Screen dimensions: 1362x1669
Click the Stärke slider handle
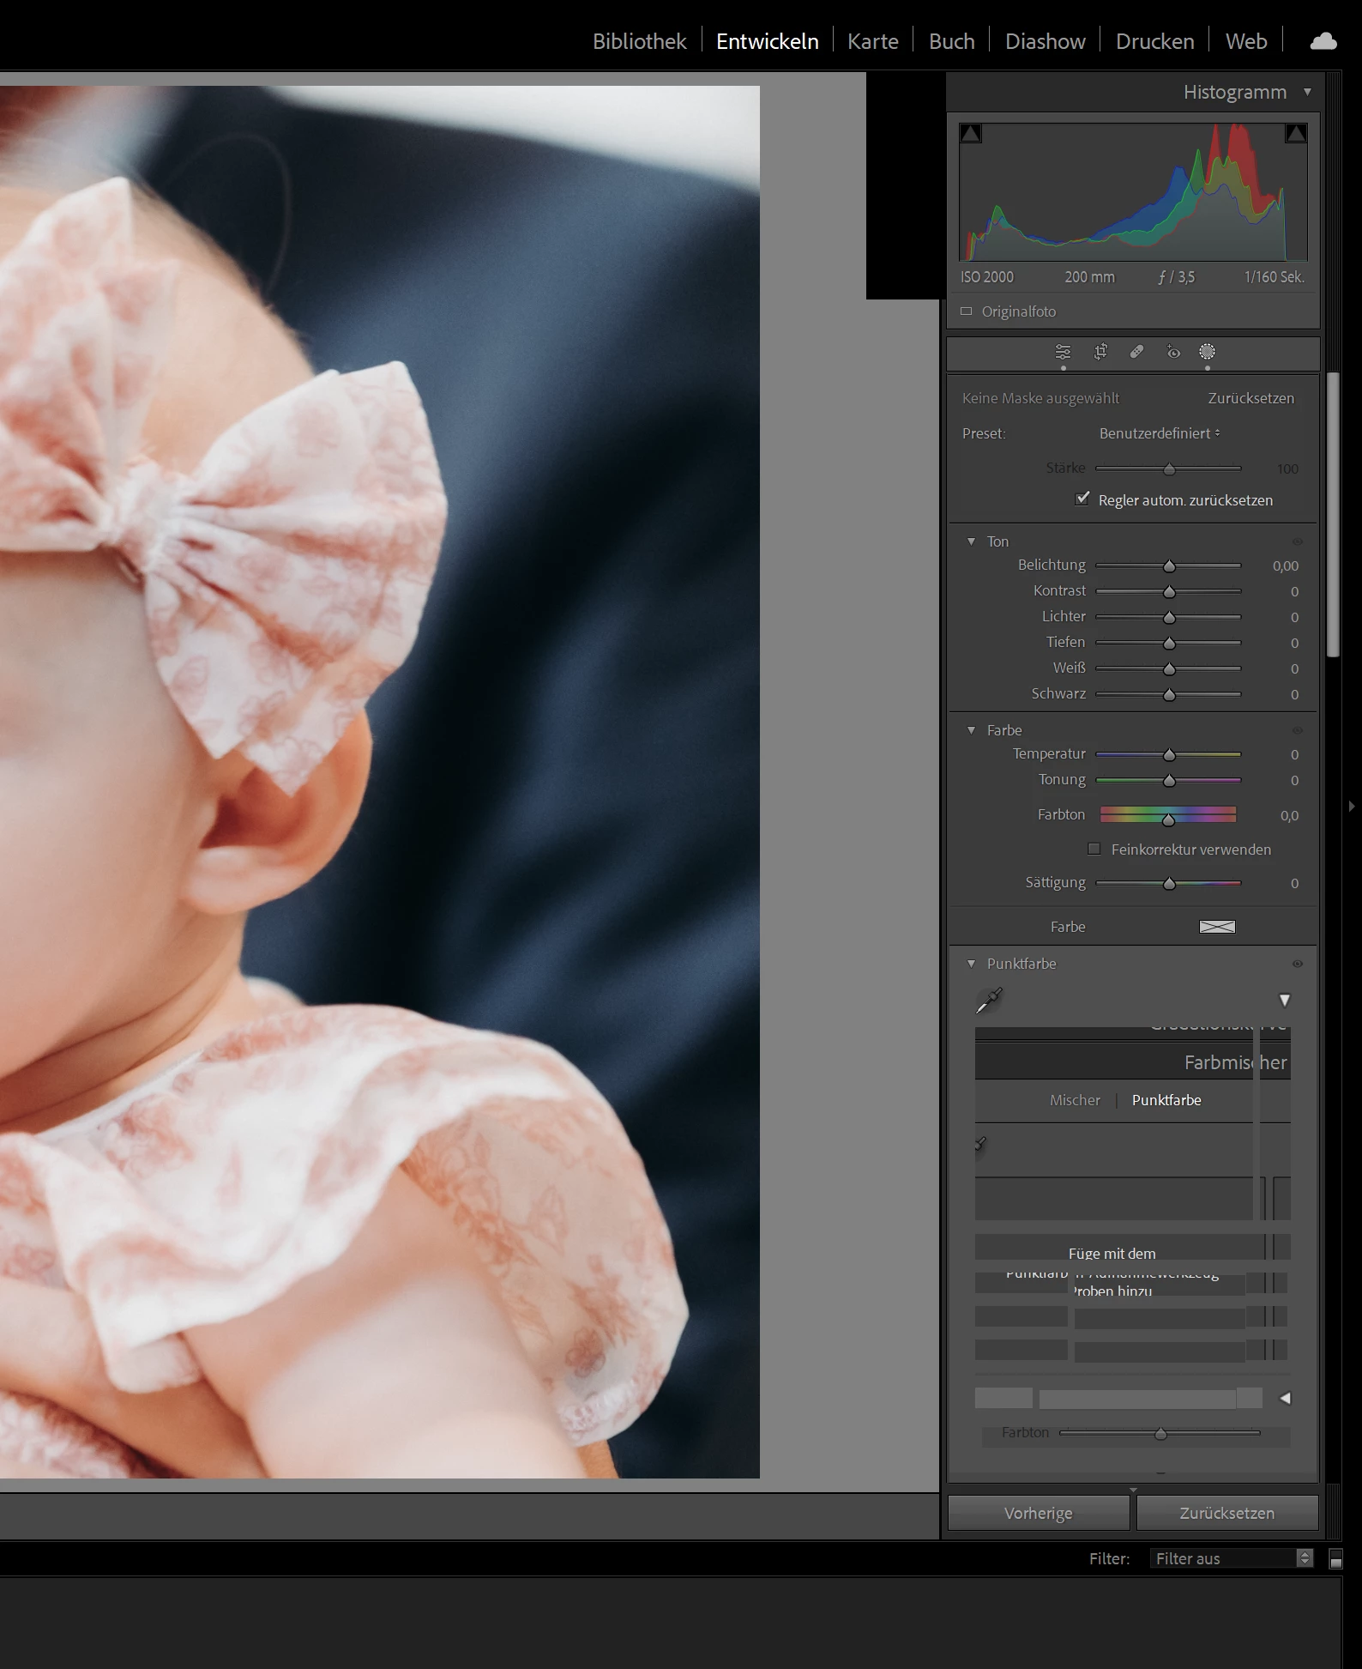1169,469
